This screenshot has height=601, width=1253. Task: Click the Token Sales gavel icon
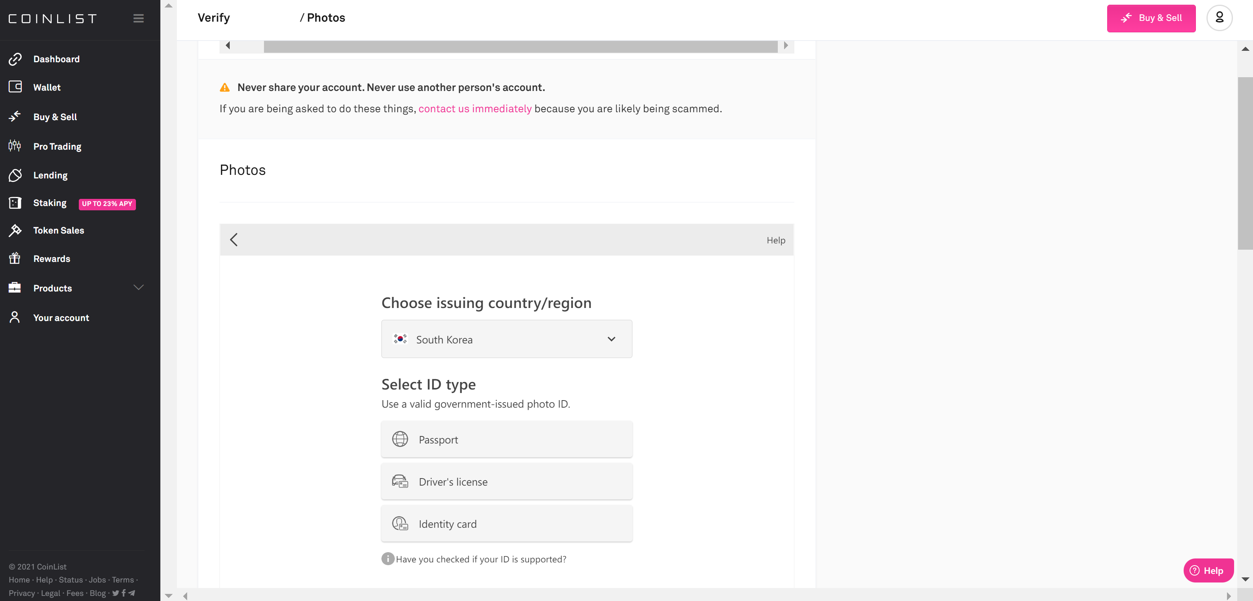pyautogui.click(x=15, y=230)
